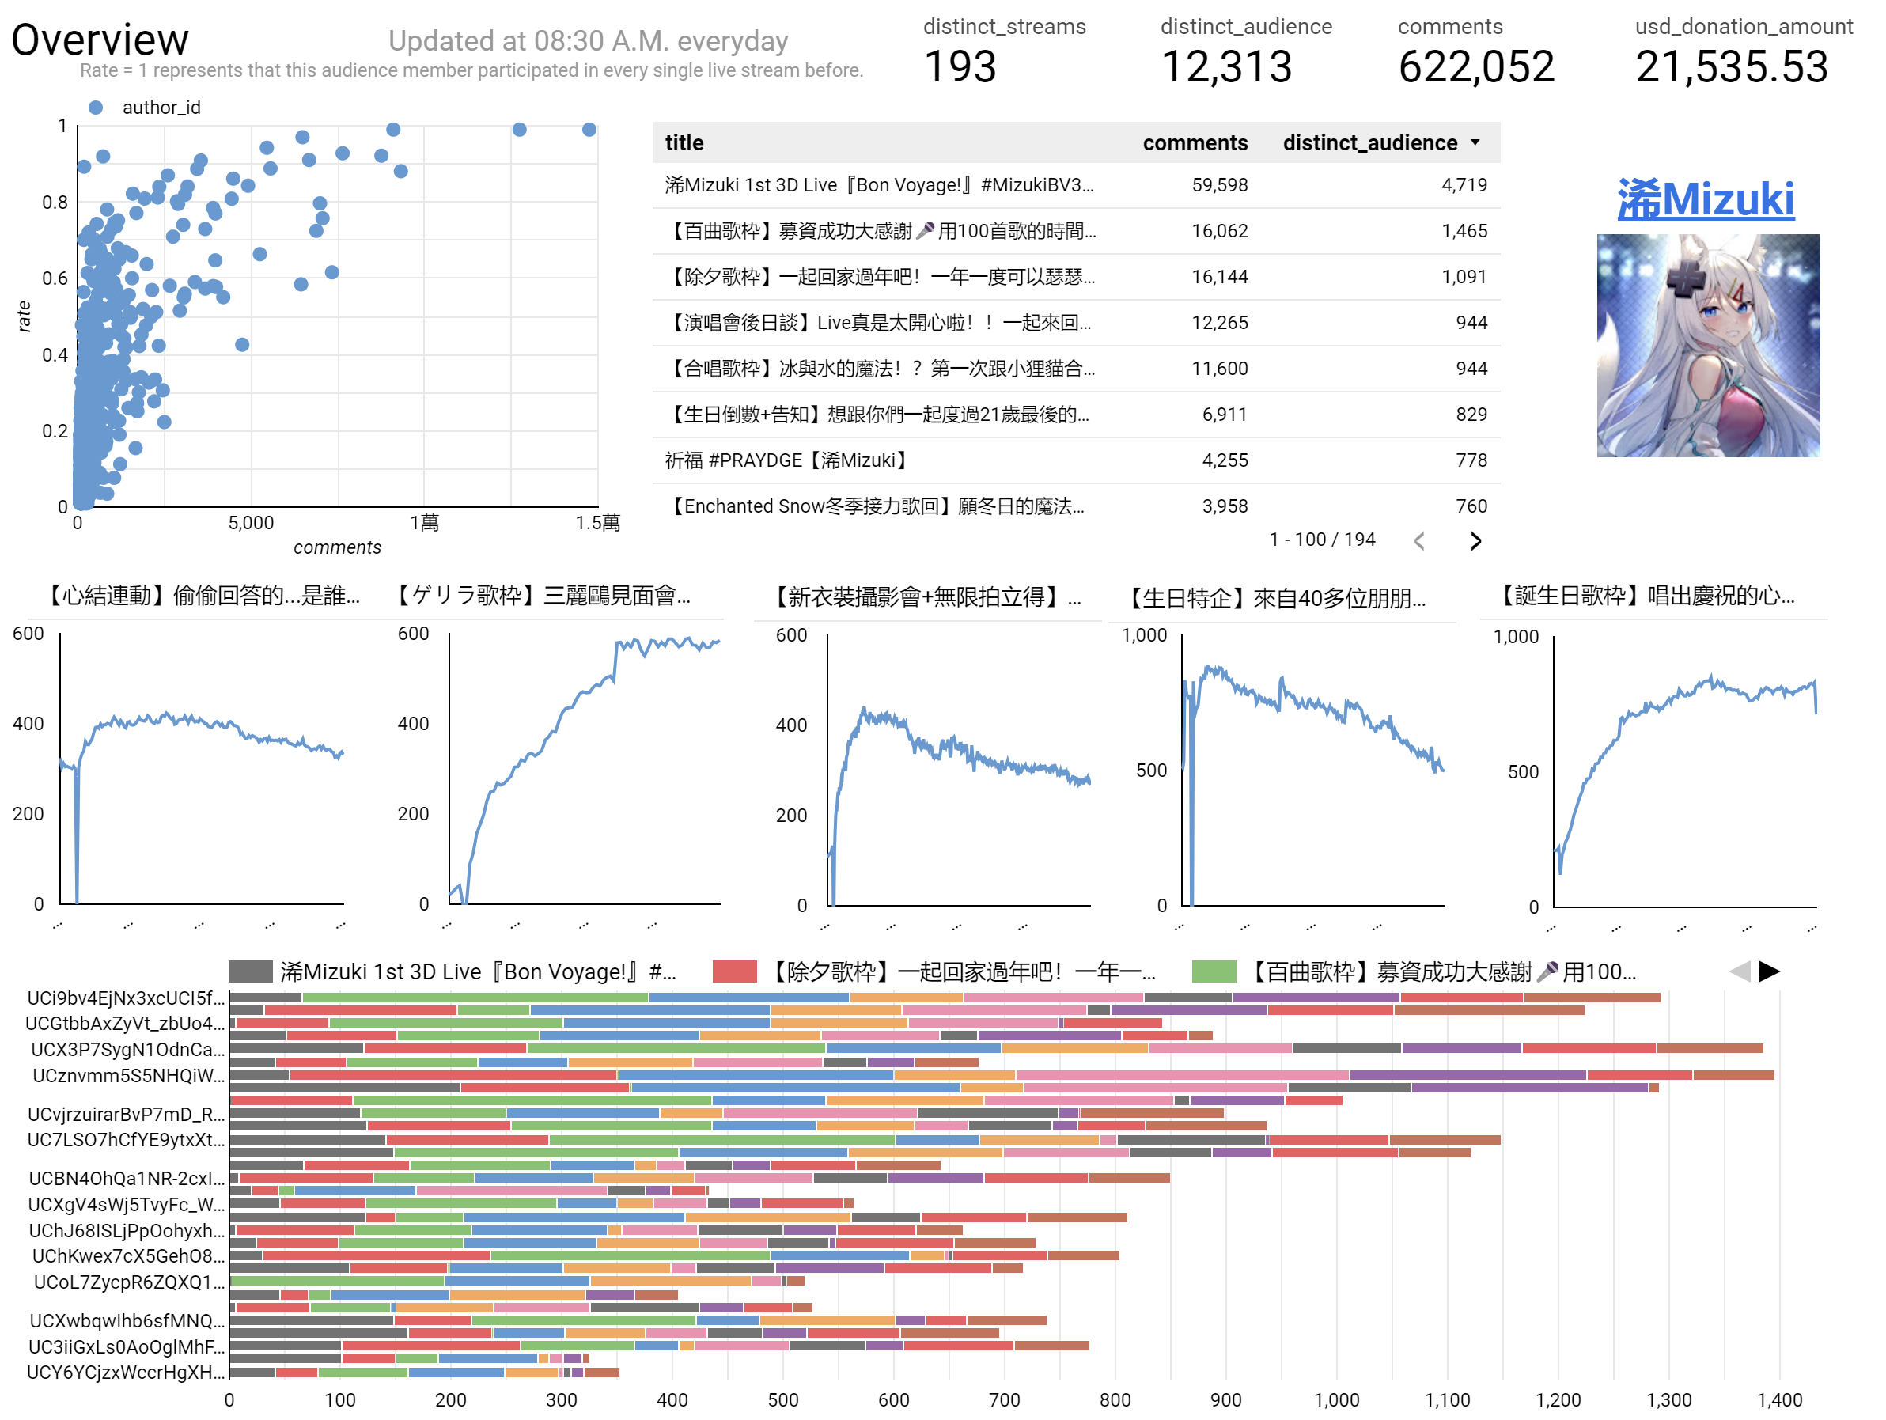This screenshot has height=1420, width=1886.
Task: Sort table by comments column header
Action: click(1195, 142)
